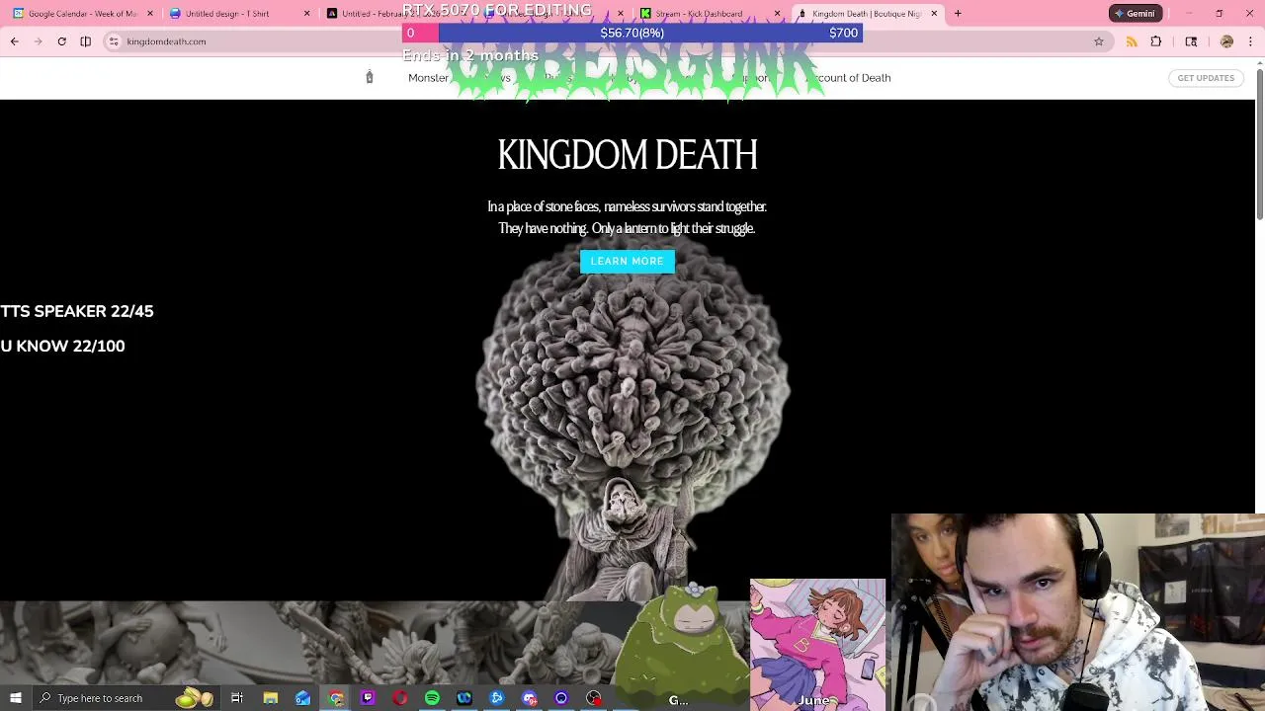1265x711 pixels.
Task: Open the Discord icon with notification badge
Action: tap(530, 698)
